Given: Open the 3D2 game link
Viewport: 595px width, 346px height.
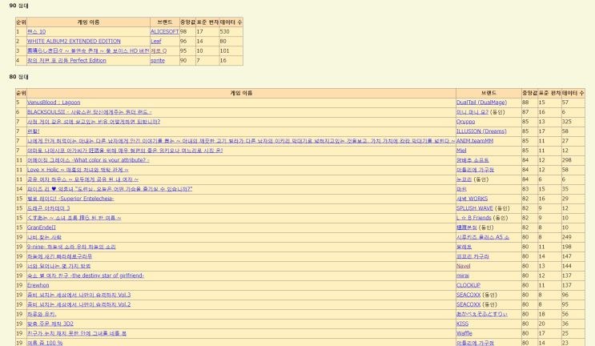Looking at the screenshot, I should click(x=50, y=324).
